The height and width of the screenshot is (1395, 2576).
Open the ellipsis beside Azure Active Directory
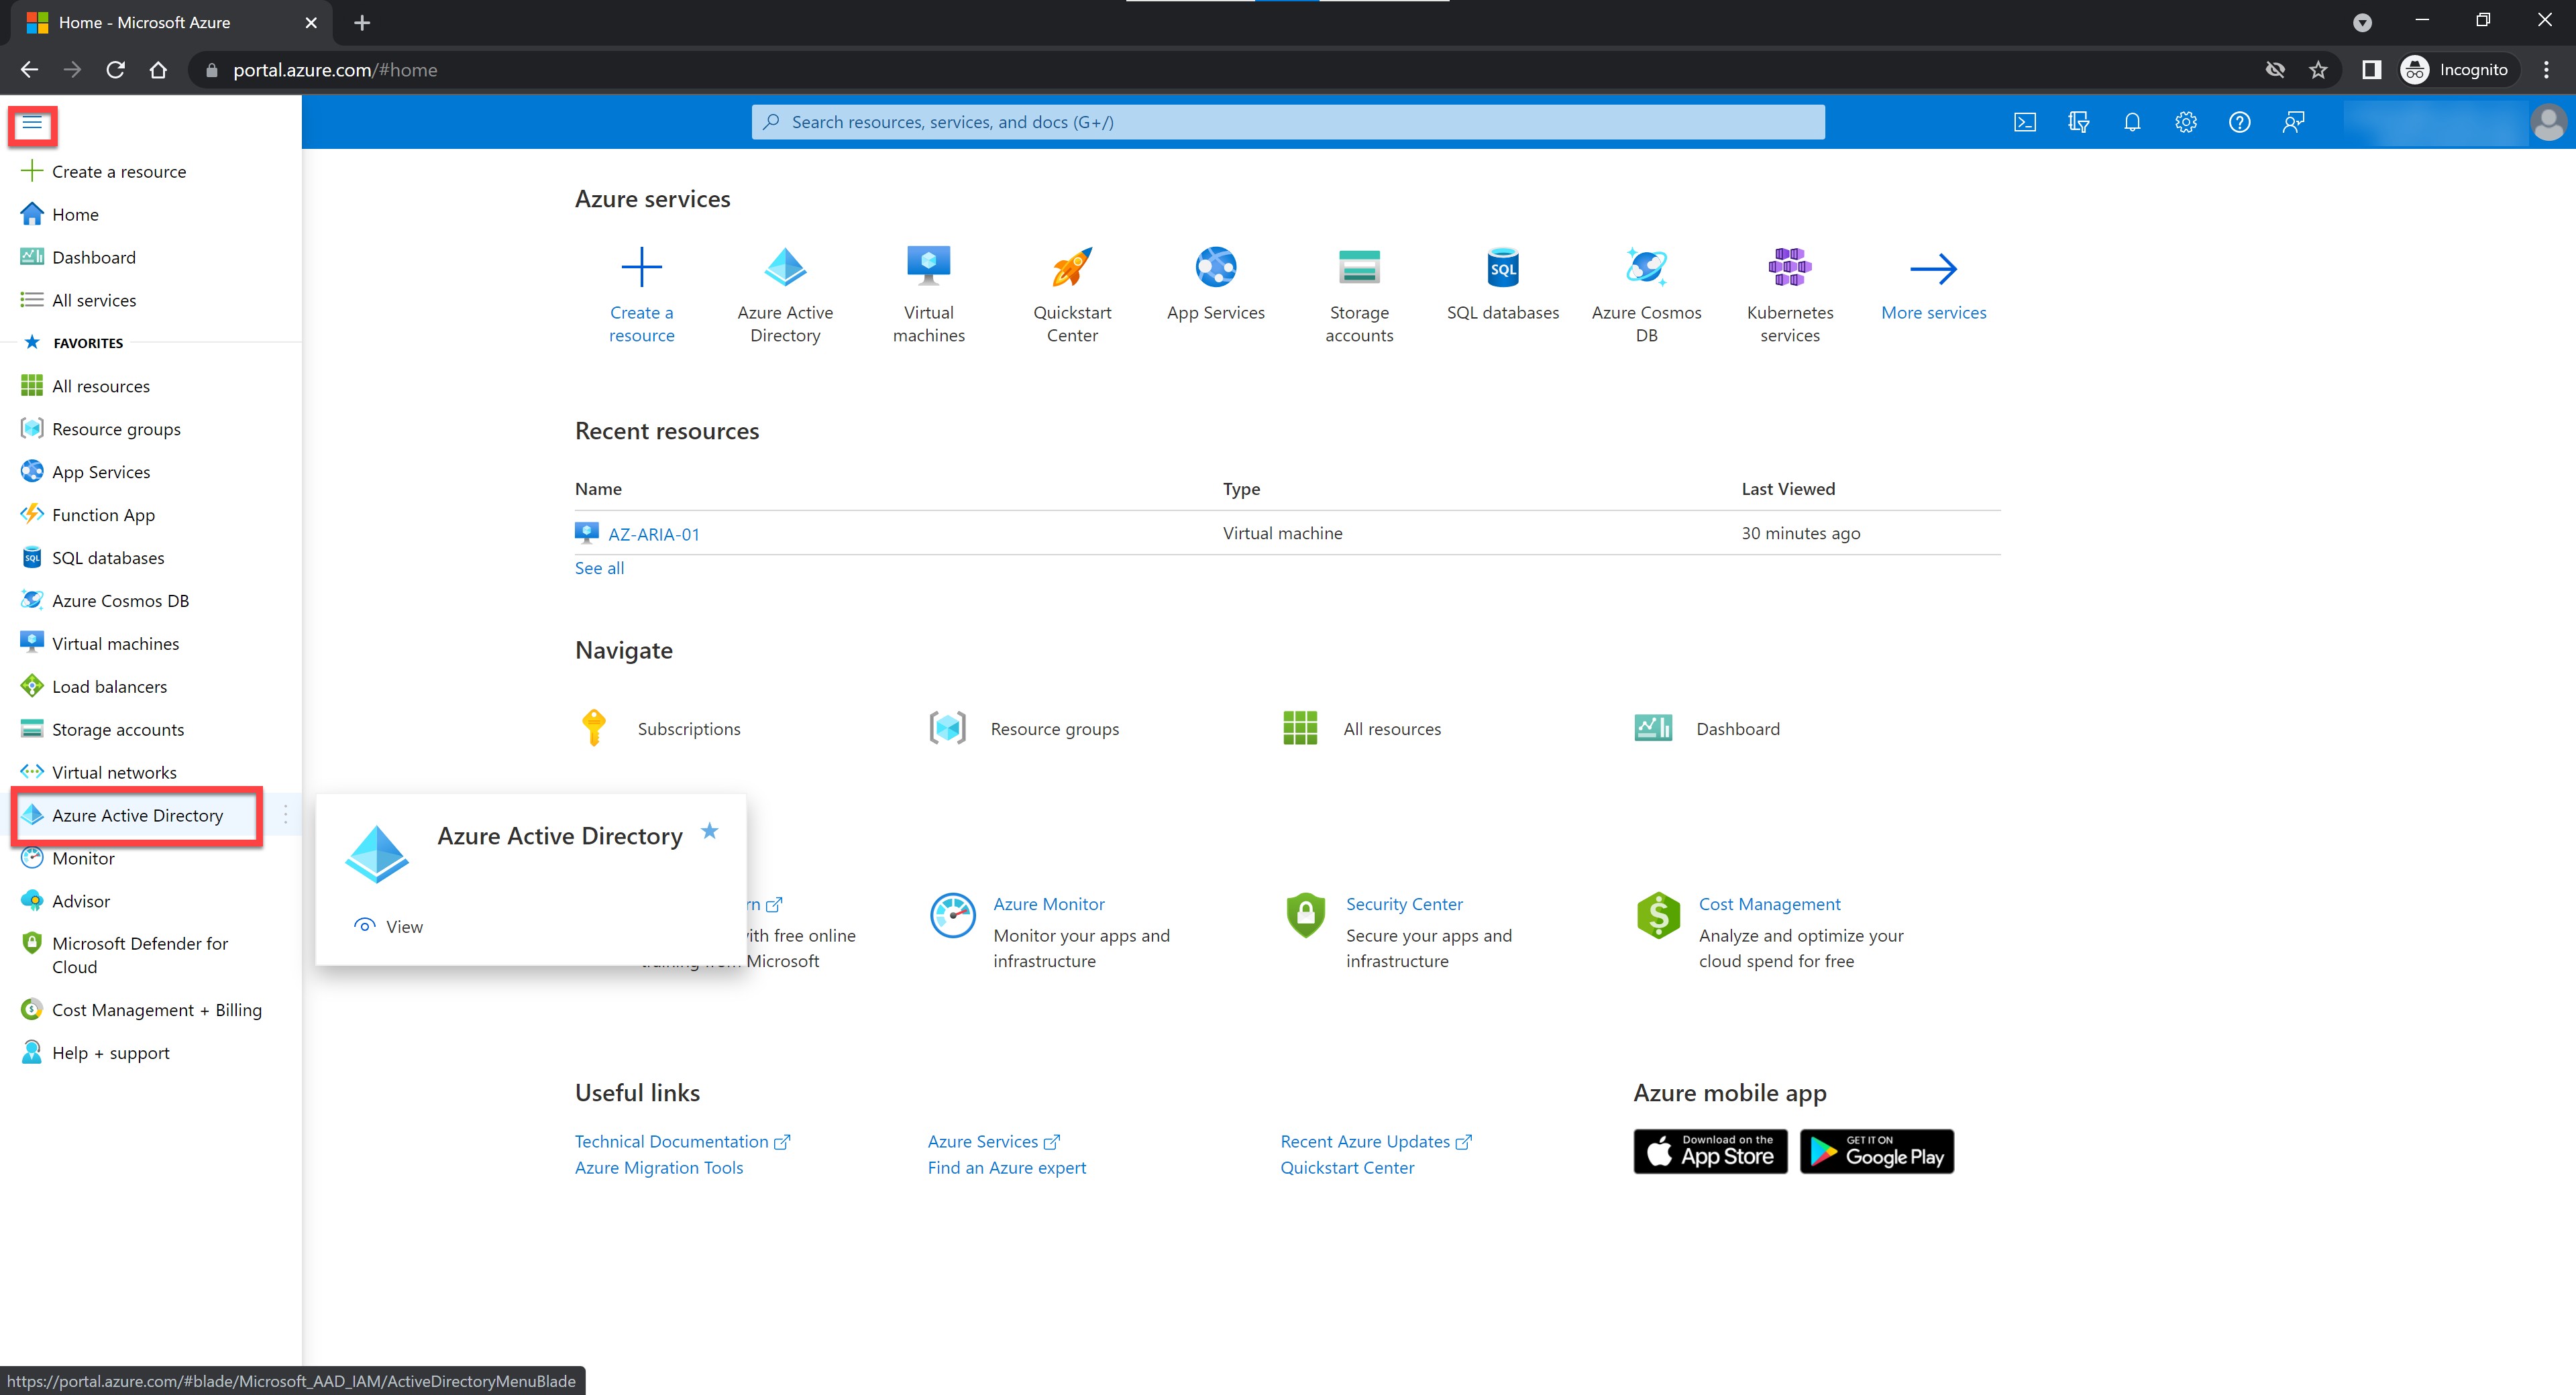pos(285,815)
